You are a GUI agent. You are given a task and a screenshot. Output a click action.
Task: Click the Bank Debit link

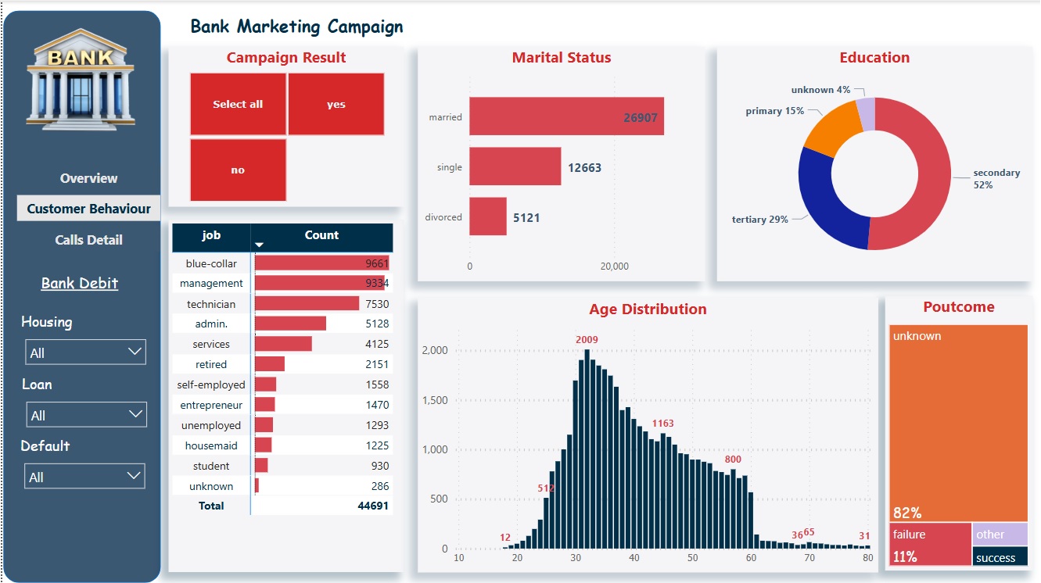[80, 283]
